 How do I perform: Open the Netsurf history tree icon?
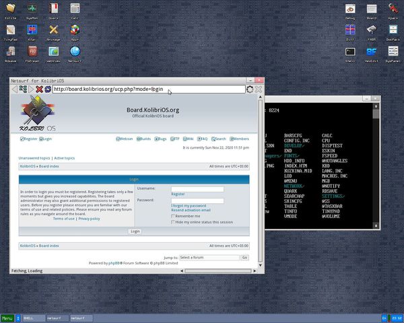(x=23, y=89)
